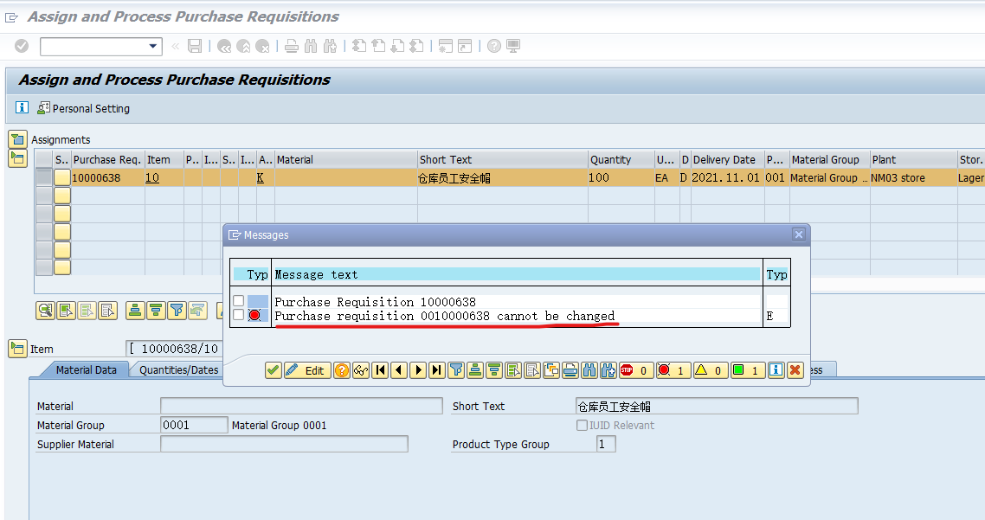This screenshot has height=520, width=985.
Task: Click Customize Local Layout monitor icon
Action: (513, 46)
